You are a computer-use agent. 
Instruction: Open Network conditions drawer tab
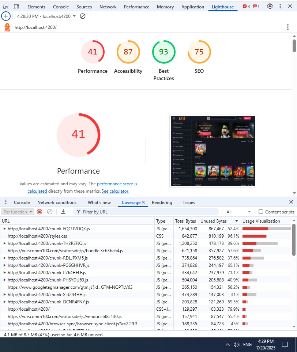click(x=57, y=202)
